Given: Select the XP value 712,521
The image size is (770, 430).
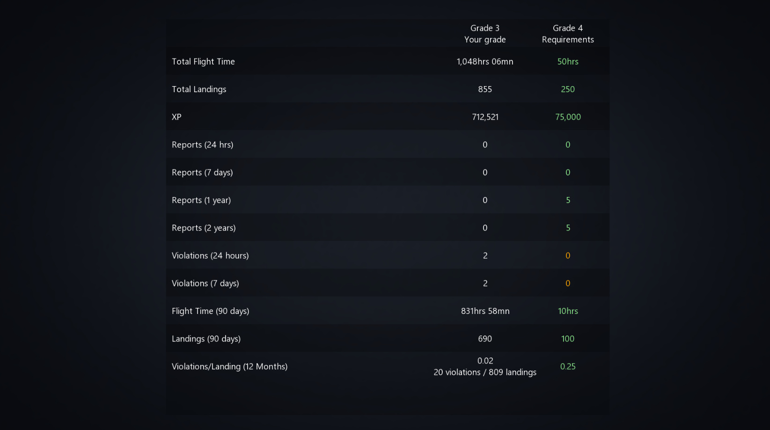Looking at the screenshot, I should click(485, 117).
